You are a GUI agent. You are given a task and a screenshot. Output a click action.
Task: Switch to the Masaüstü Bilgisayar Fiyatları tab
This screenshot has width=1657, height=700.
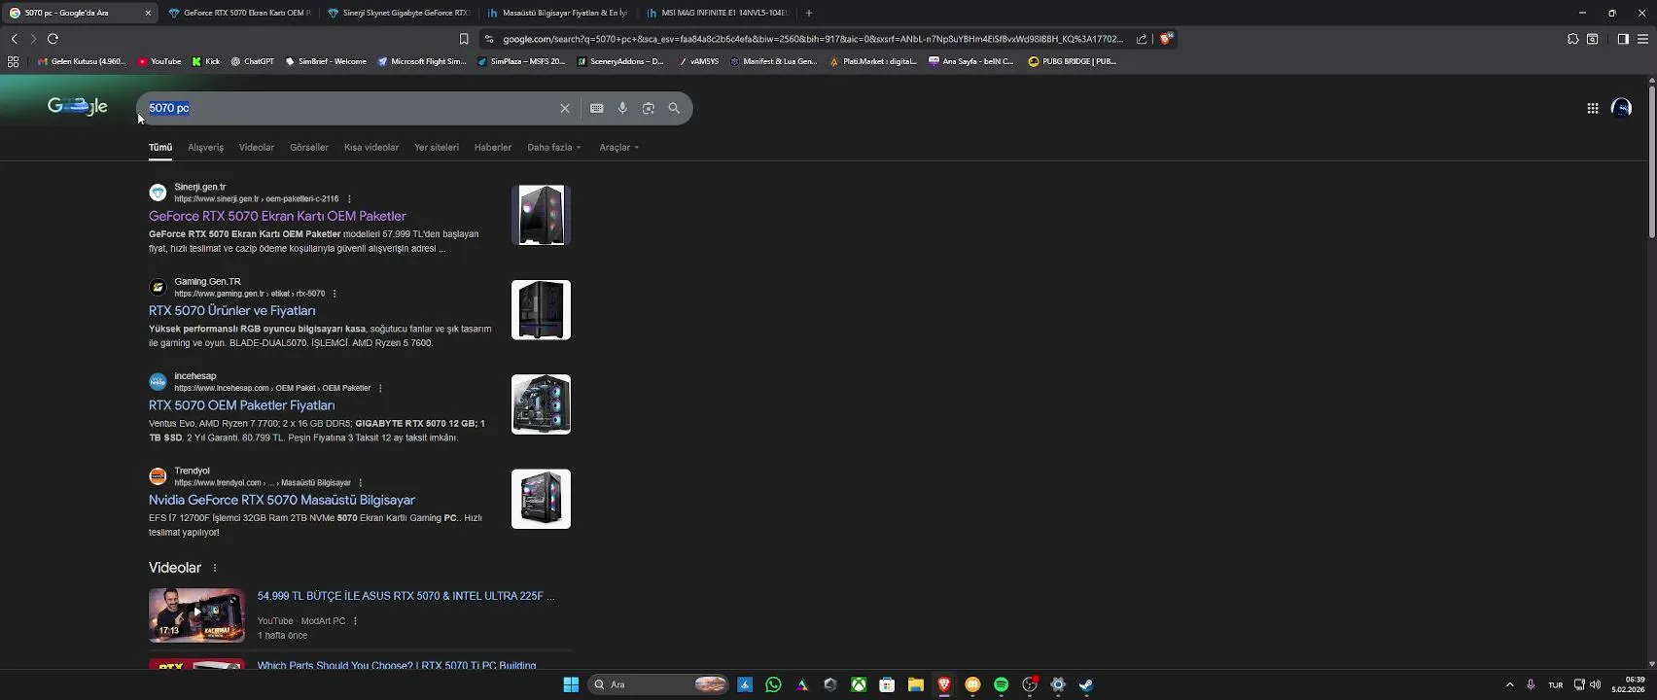557,13
